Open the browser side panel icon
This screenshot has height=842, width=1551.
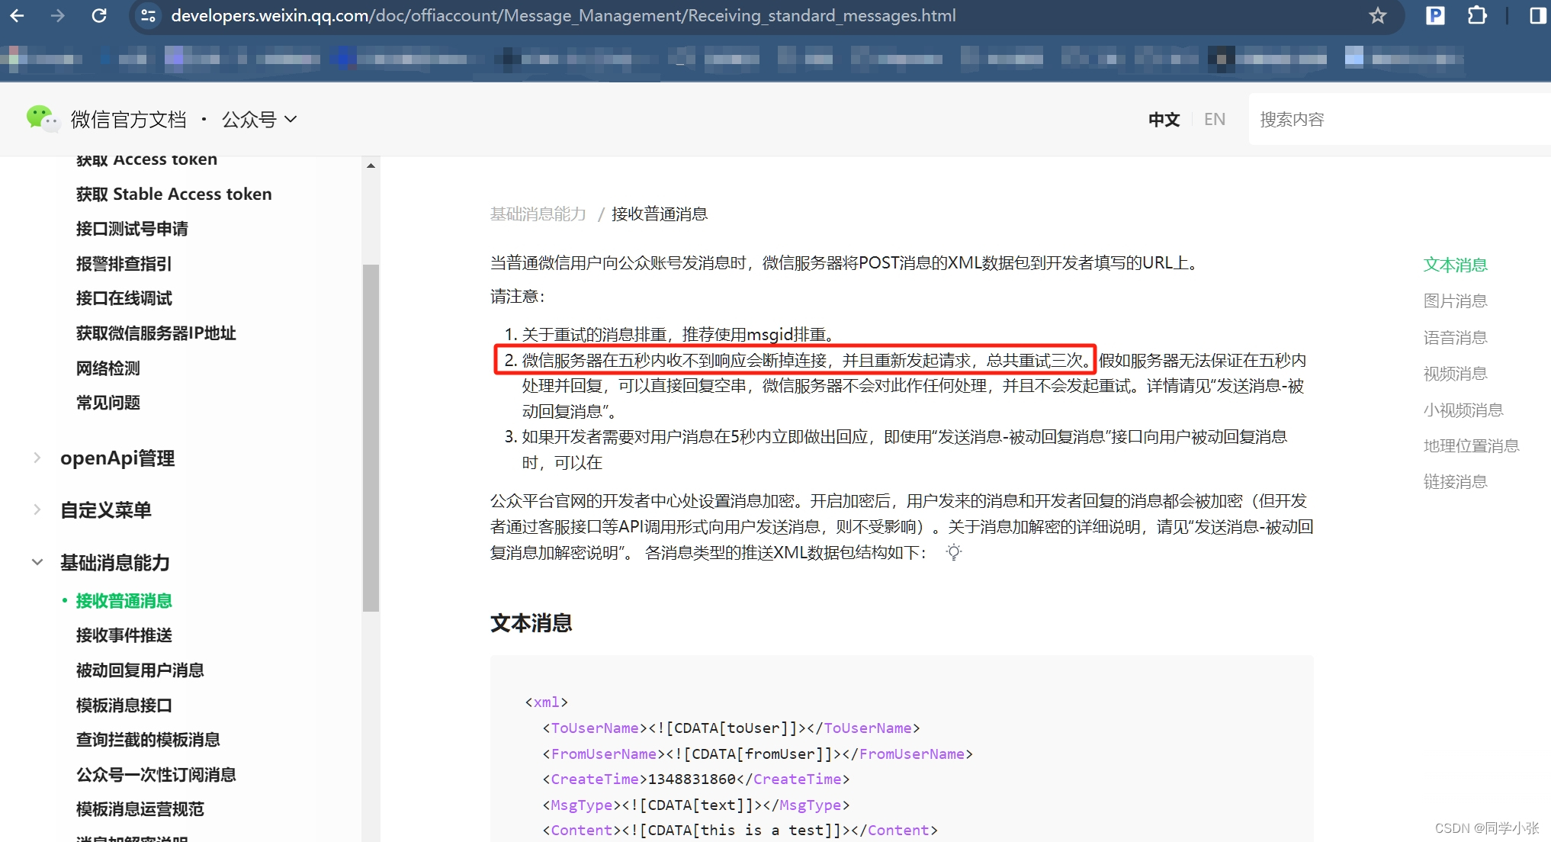[x=1538, y=15]
